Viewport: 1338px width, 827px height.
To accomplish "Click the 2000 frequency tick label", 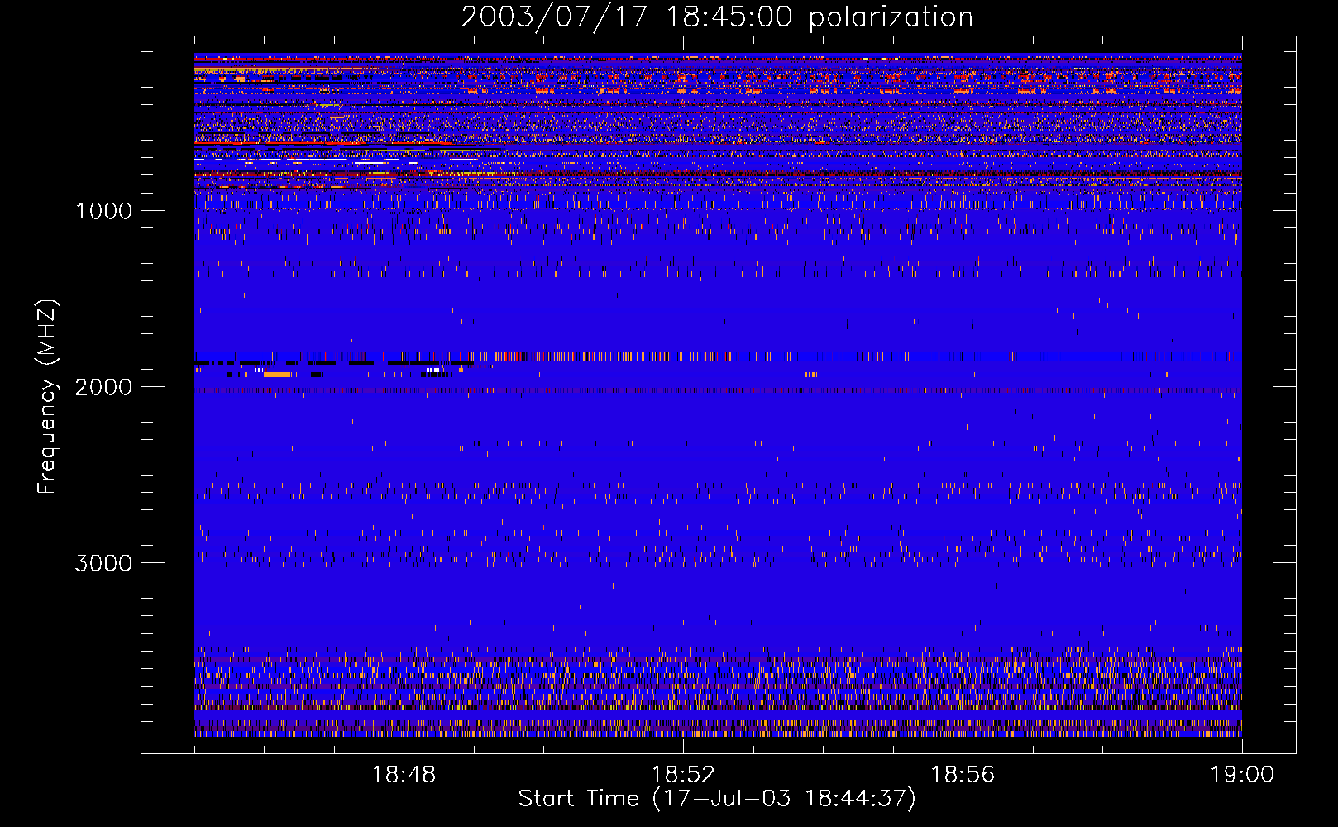I will (x=103, y=387).
